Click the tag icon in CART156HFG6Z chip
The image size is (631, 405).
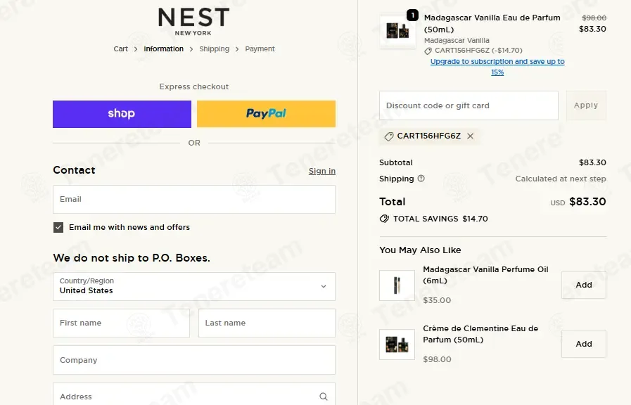389,136
